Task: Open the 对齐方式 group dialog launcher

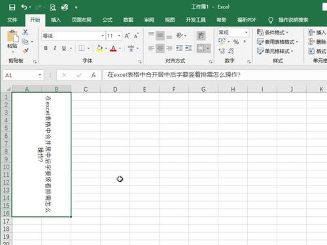Action: [x=211, y=62]
